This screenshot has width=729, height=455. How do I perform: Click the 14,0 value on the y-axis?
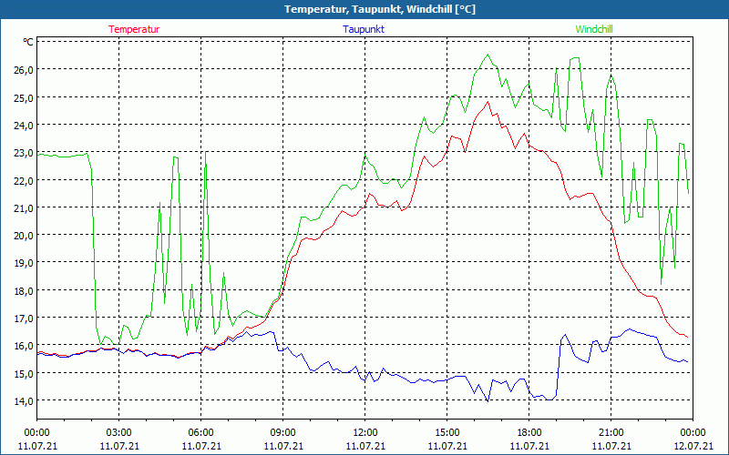click(x=23, y=400)
